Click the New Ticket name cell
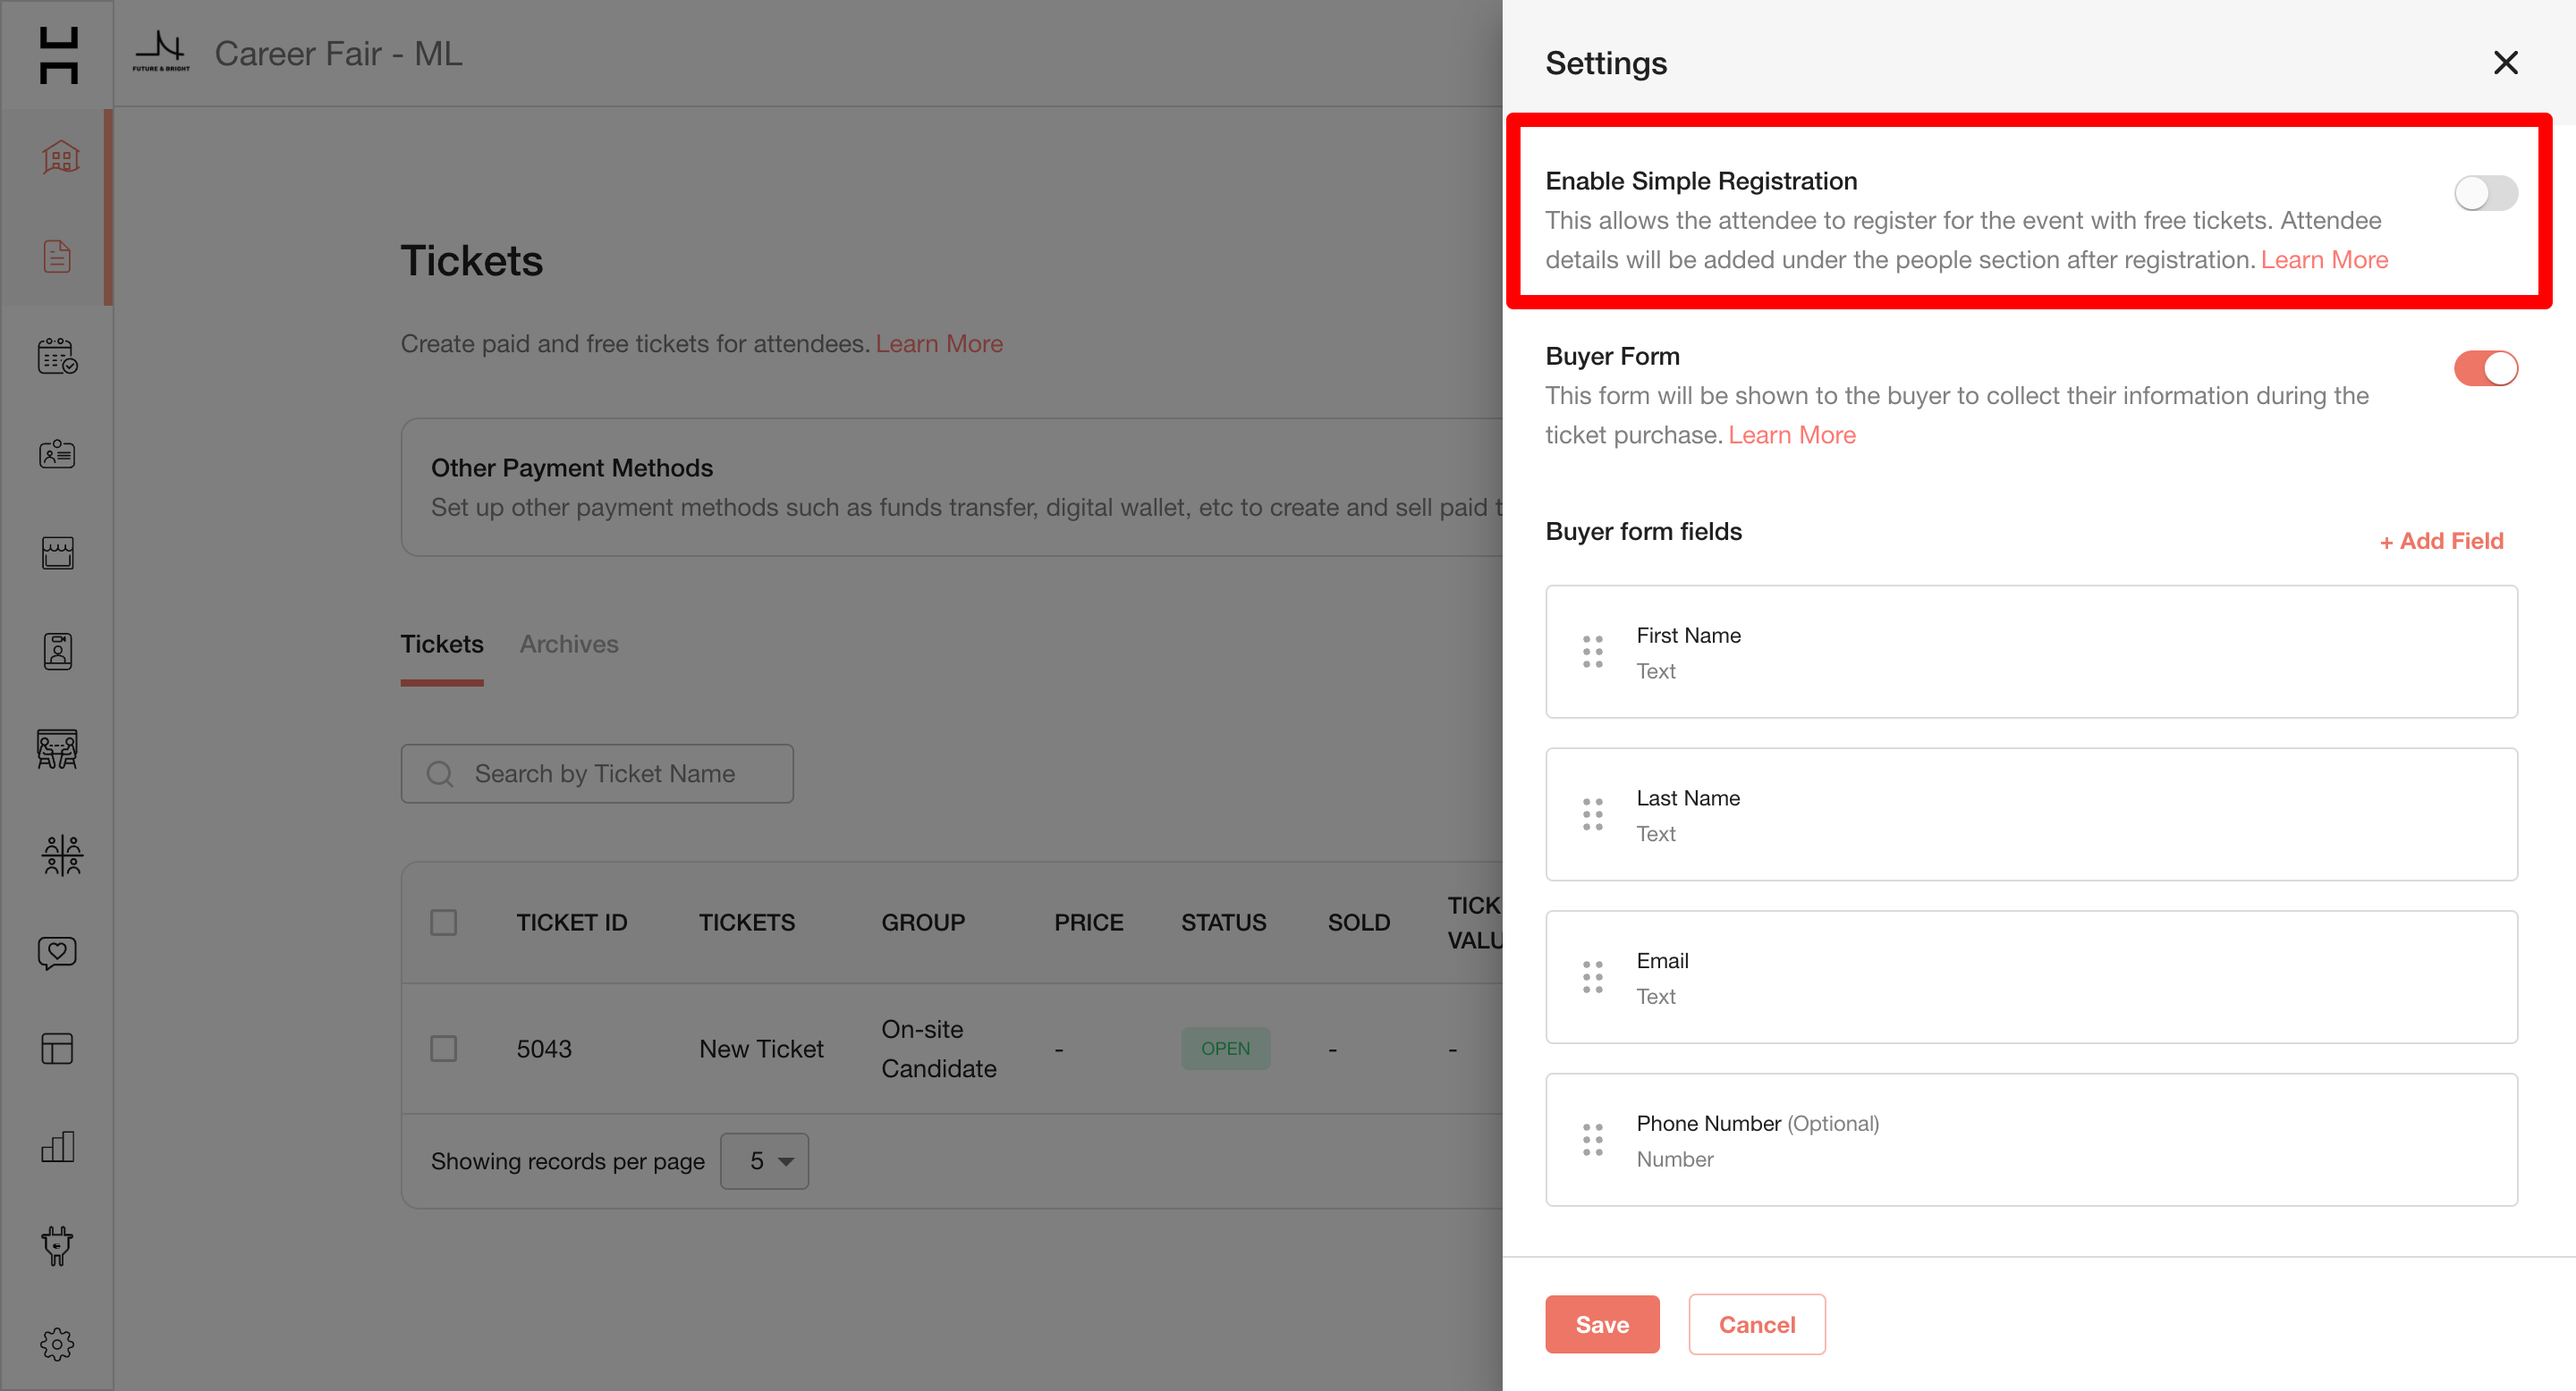The height and width of the screenshot is (1391, 2576). (x=761, y=1049)
